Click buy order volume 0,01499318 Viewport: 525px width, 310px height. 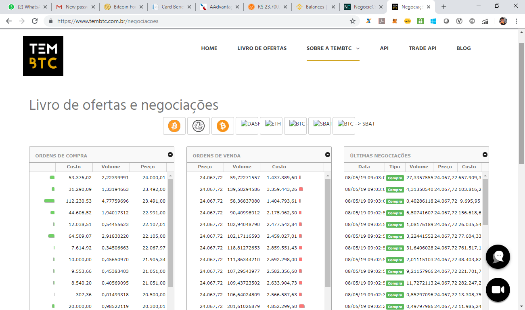[x=115, y=295]
